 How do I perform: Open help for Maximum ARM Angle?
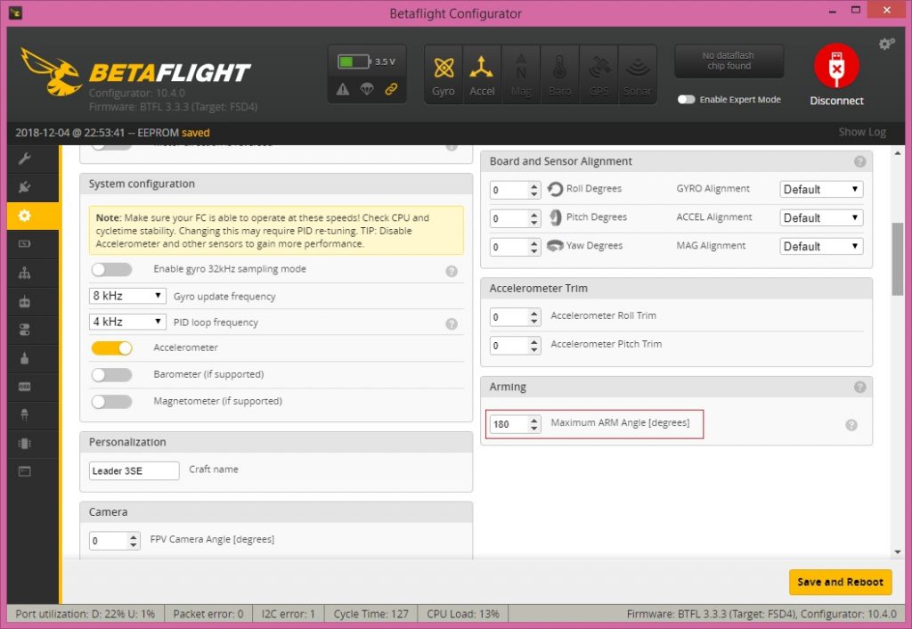coord(851,425)
